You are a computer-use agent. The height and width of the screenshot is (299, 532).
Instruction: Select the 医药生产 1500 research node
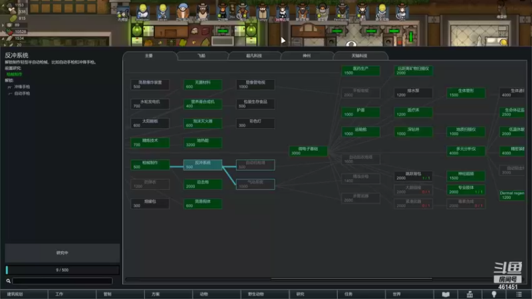coord(360,70)
